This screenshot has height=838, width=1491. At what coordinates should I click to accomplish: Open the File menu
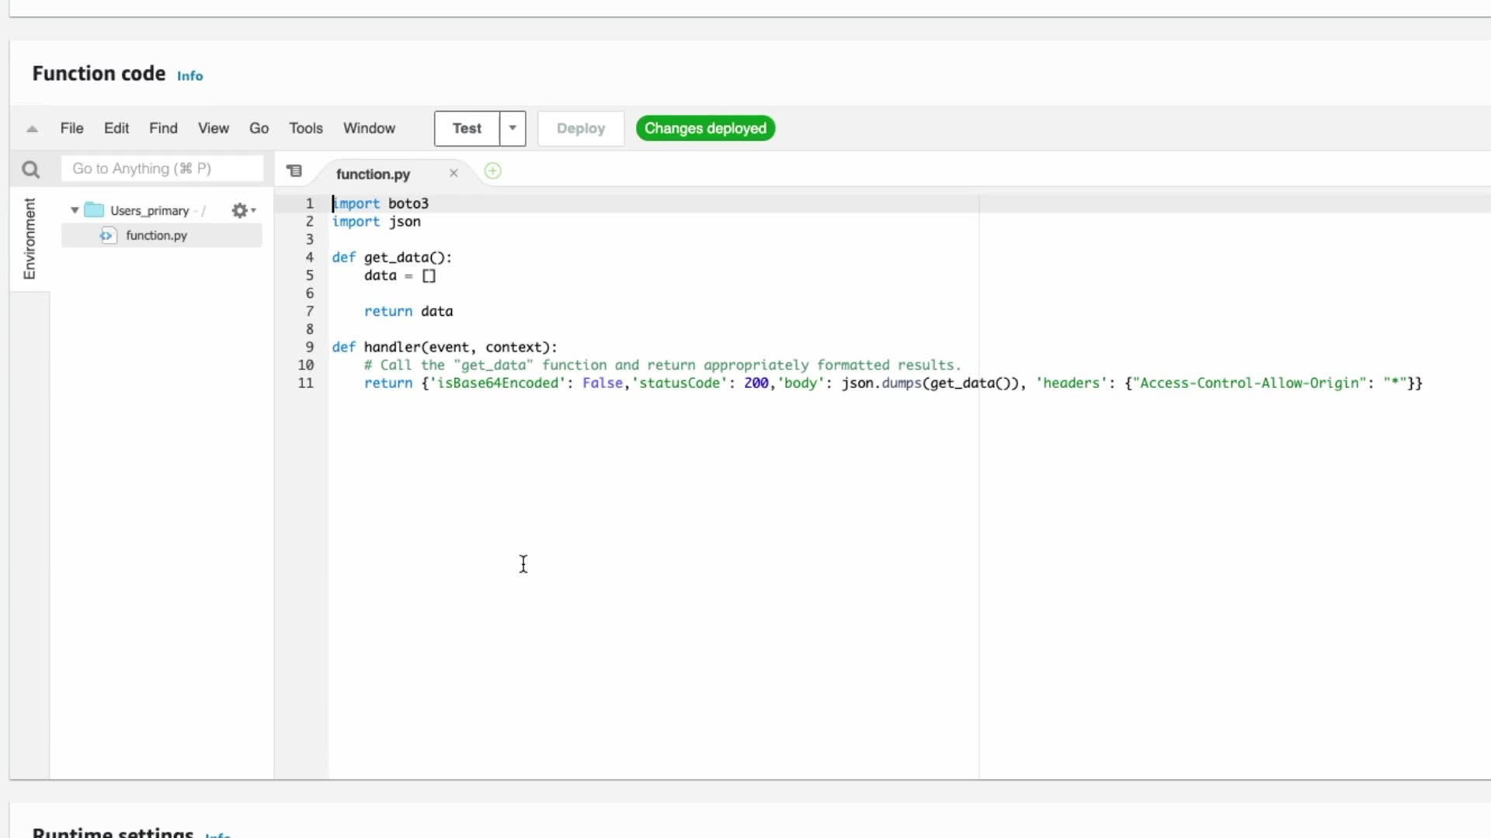click(71, 128)
